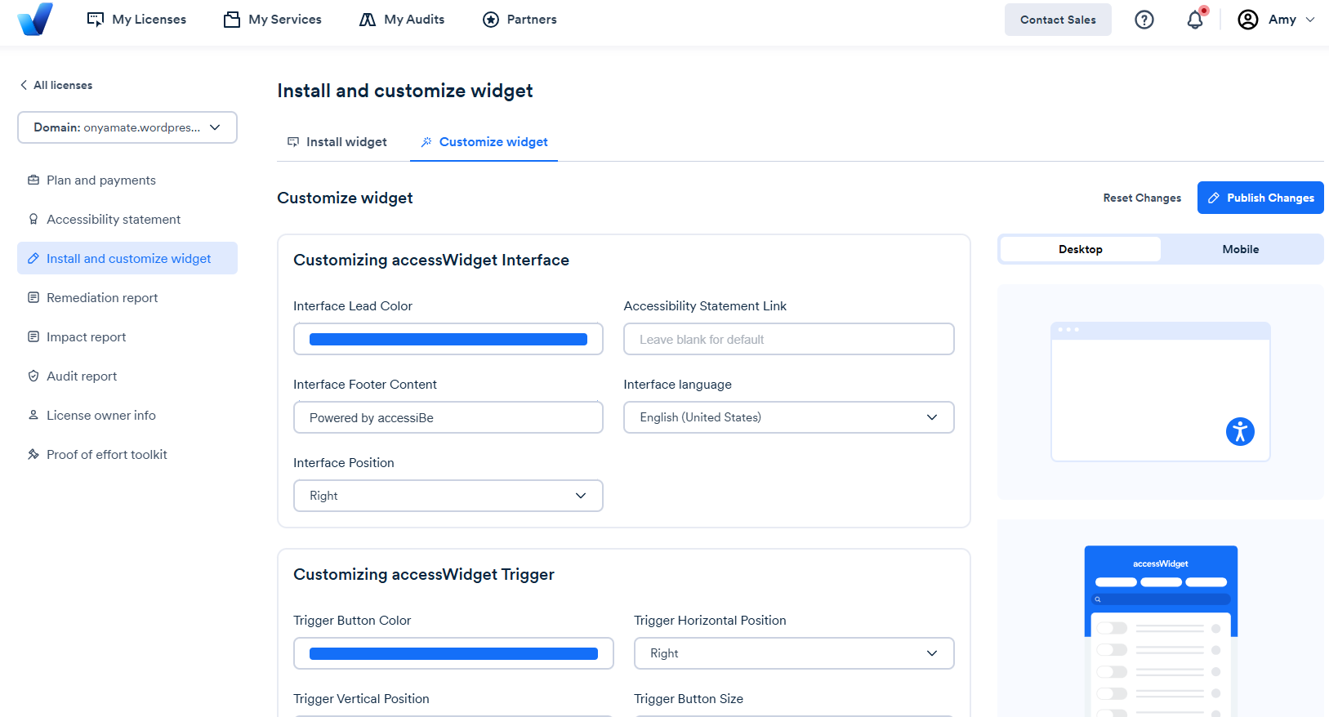
Task: Click the Partners star icon
Action: click(x=491, y=20)
